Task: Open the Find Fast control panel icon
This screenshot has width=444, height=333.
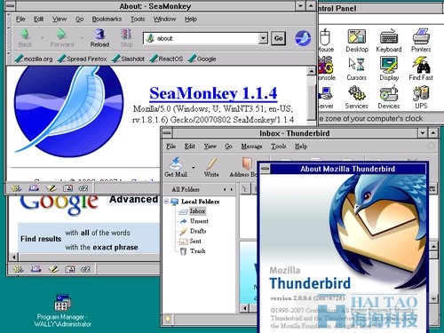Action: tap(421, 68)
